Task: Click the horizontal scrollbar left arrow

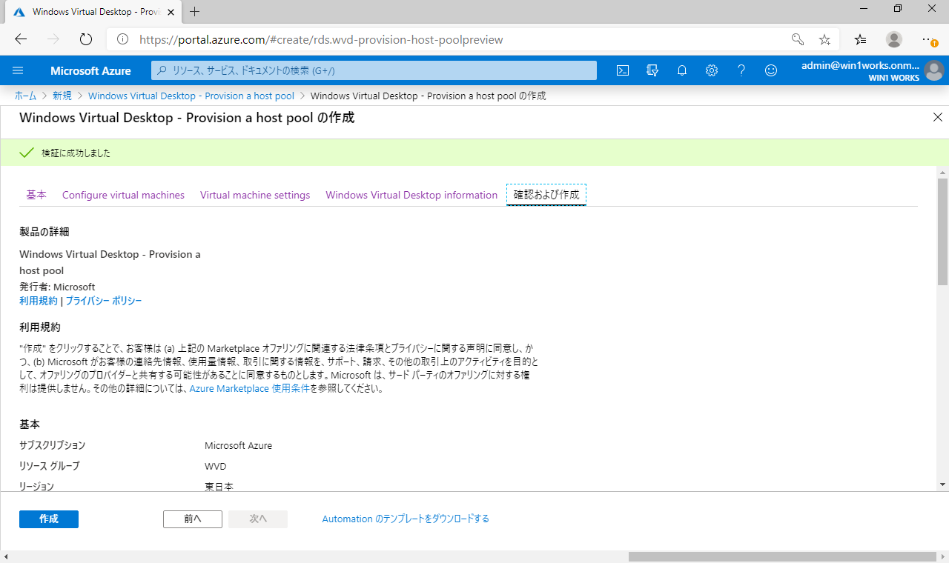Action: pyautogui.click(x=6, y=556)
